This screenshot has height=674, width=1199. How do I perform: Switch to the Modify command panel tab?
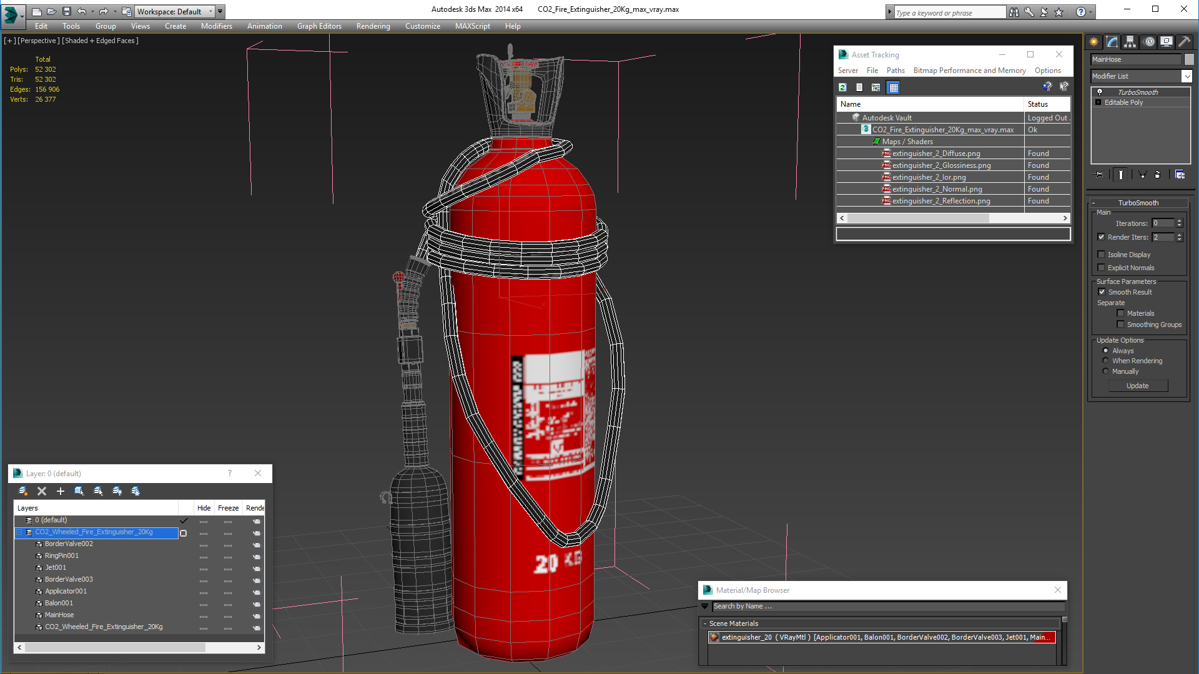tap(1112, 42)
